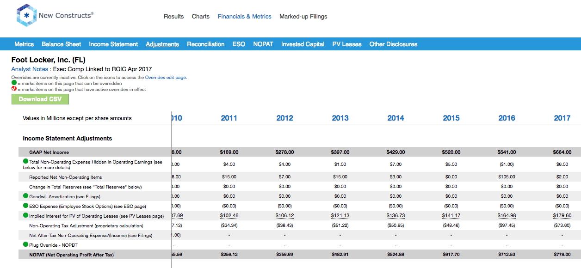The image size is (581, 268).
Task: Click 2015 GAAP Net Income value $520.00
Action: (x=451, y=152)
